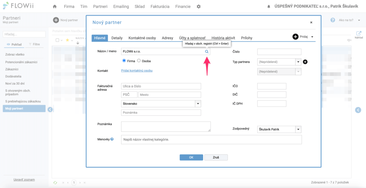Image resolution: width=366 pixels, height=188 pixels.
Task: Select the Osoba radio button
Action: point(139,61)
